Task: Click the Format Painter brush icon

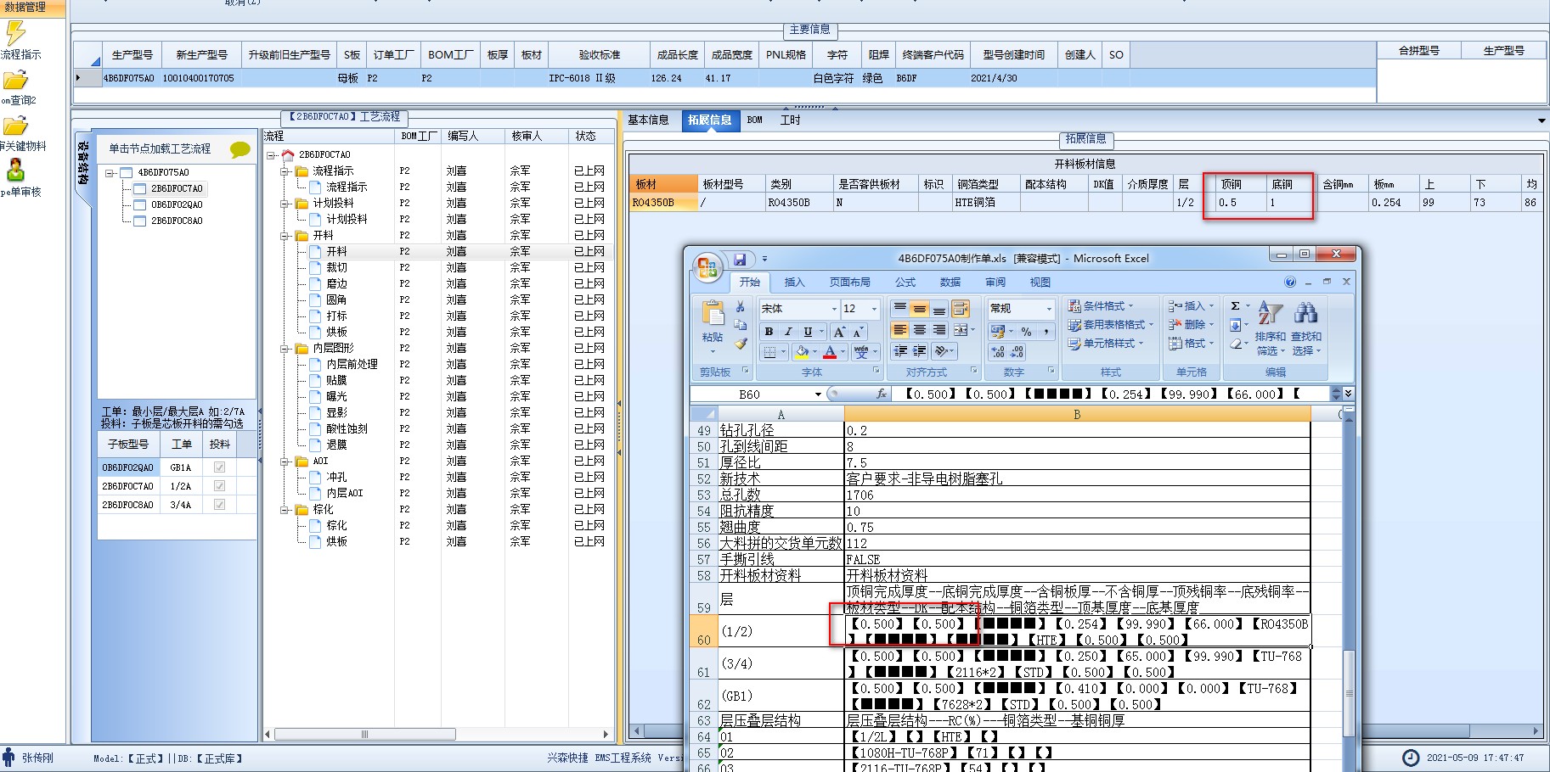Action: (740, 344)
